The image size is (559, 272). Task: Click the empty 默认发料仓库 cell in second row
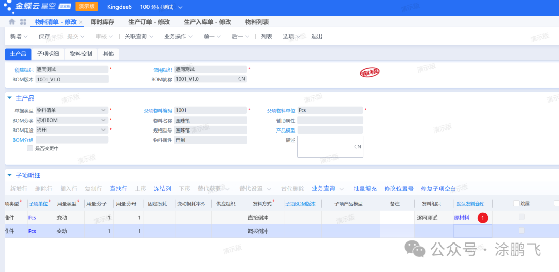pyautogui.click(x=473, y=231)
